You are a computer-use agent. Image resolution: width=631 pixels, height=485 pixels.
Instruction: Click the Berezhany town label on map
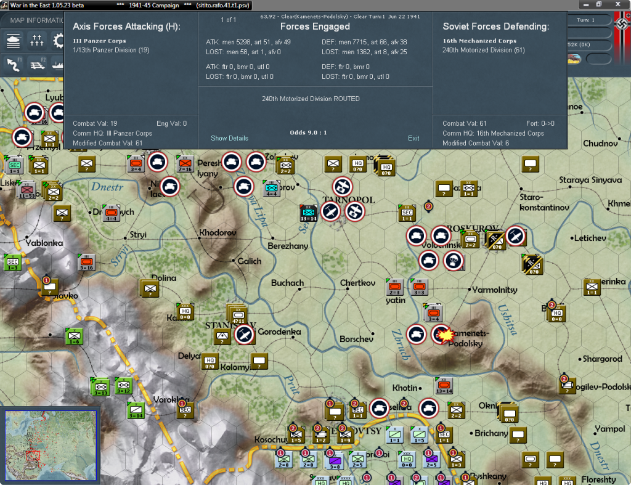tap(288, 246)
